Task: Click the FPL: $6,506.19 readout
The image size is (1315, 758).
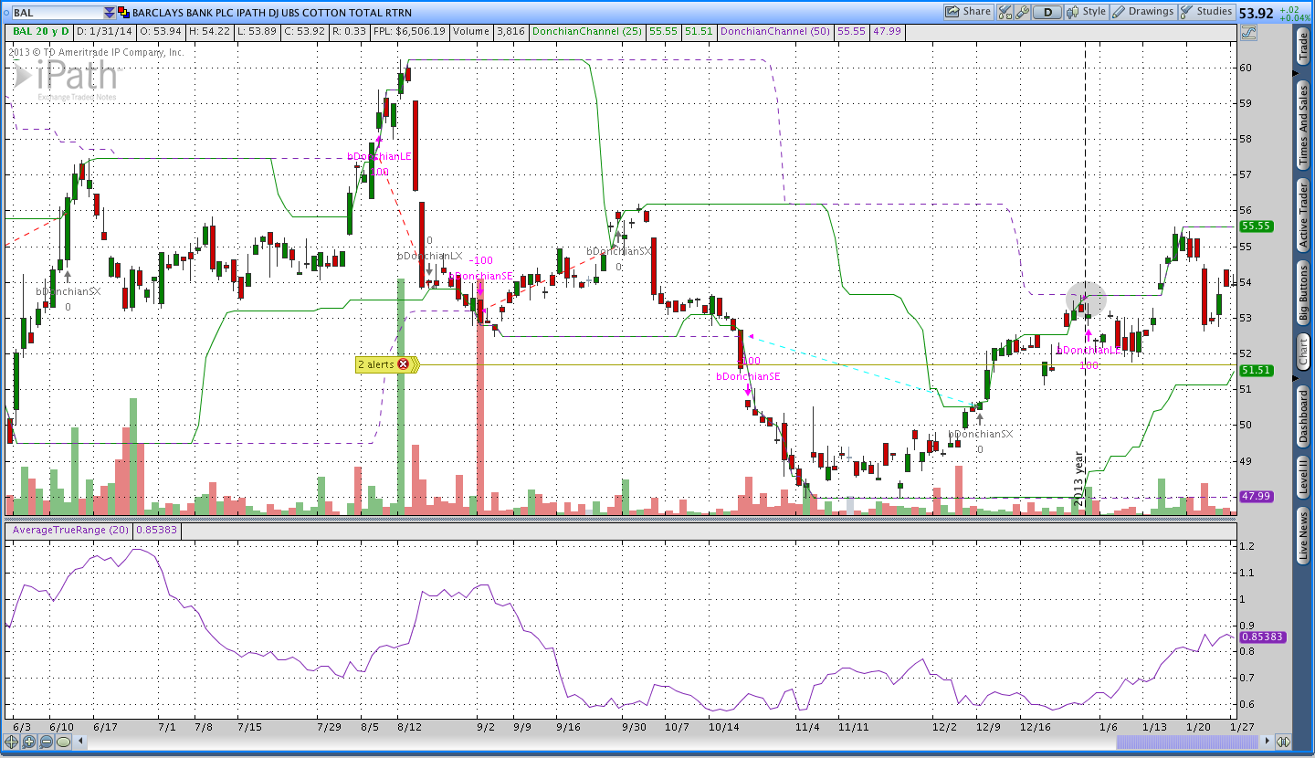Action: tap(409, 31)
